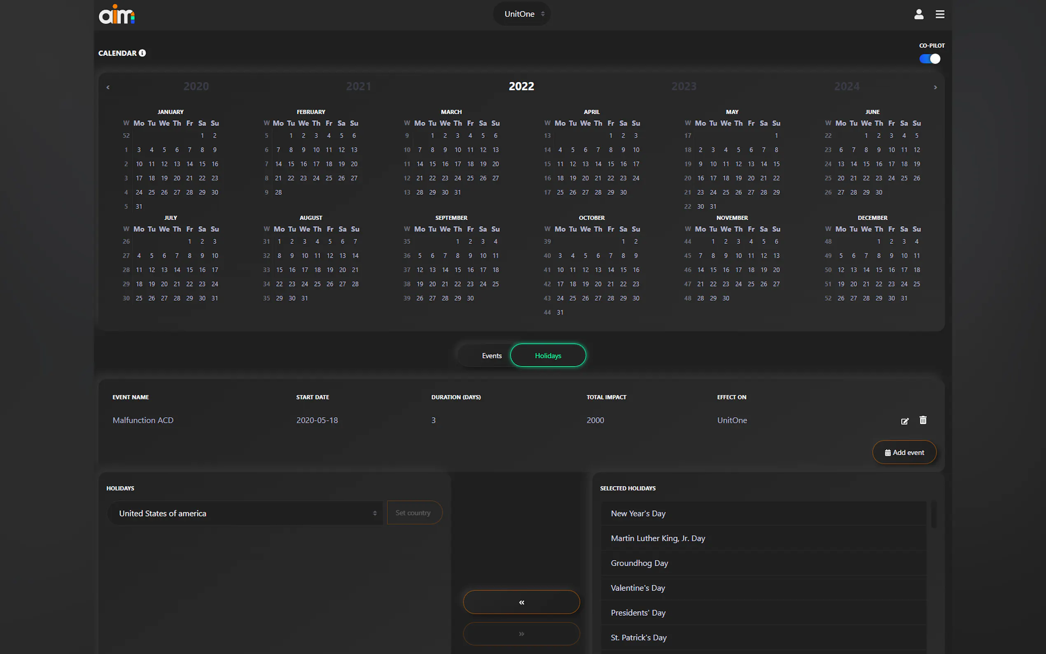This screenshot has width=1046, height=654.
Task: Open the user profile icon
Action: click(918, 14)
